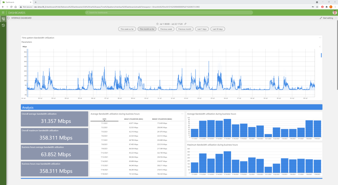The image size is (338, 185).
Task: Open the recent history icon in sidebar
Action: click(x=3, y=25)
